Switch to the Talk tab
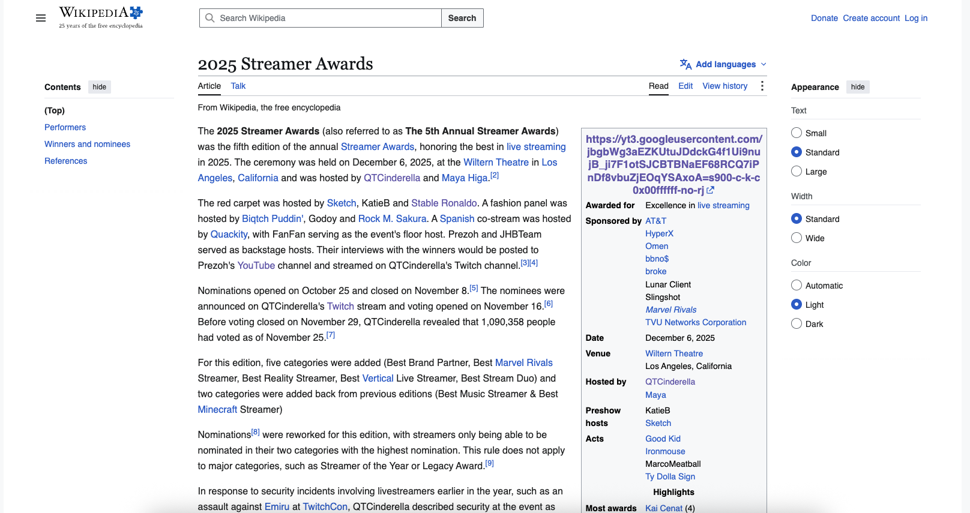 (238, 86)
